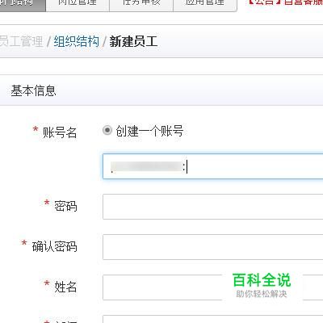Select the 创建一个账号 radio button
This screenshot has height=323, width=323.
tap(107, 130)
